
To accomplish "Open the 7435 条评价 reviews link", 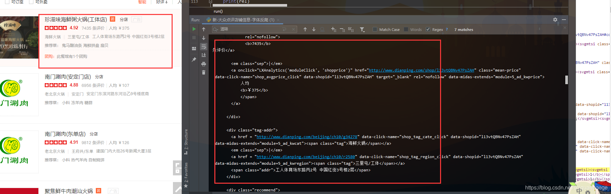I will pyautogui.click(x=93, y=28).
